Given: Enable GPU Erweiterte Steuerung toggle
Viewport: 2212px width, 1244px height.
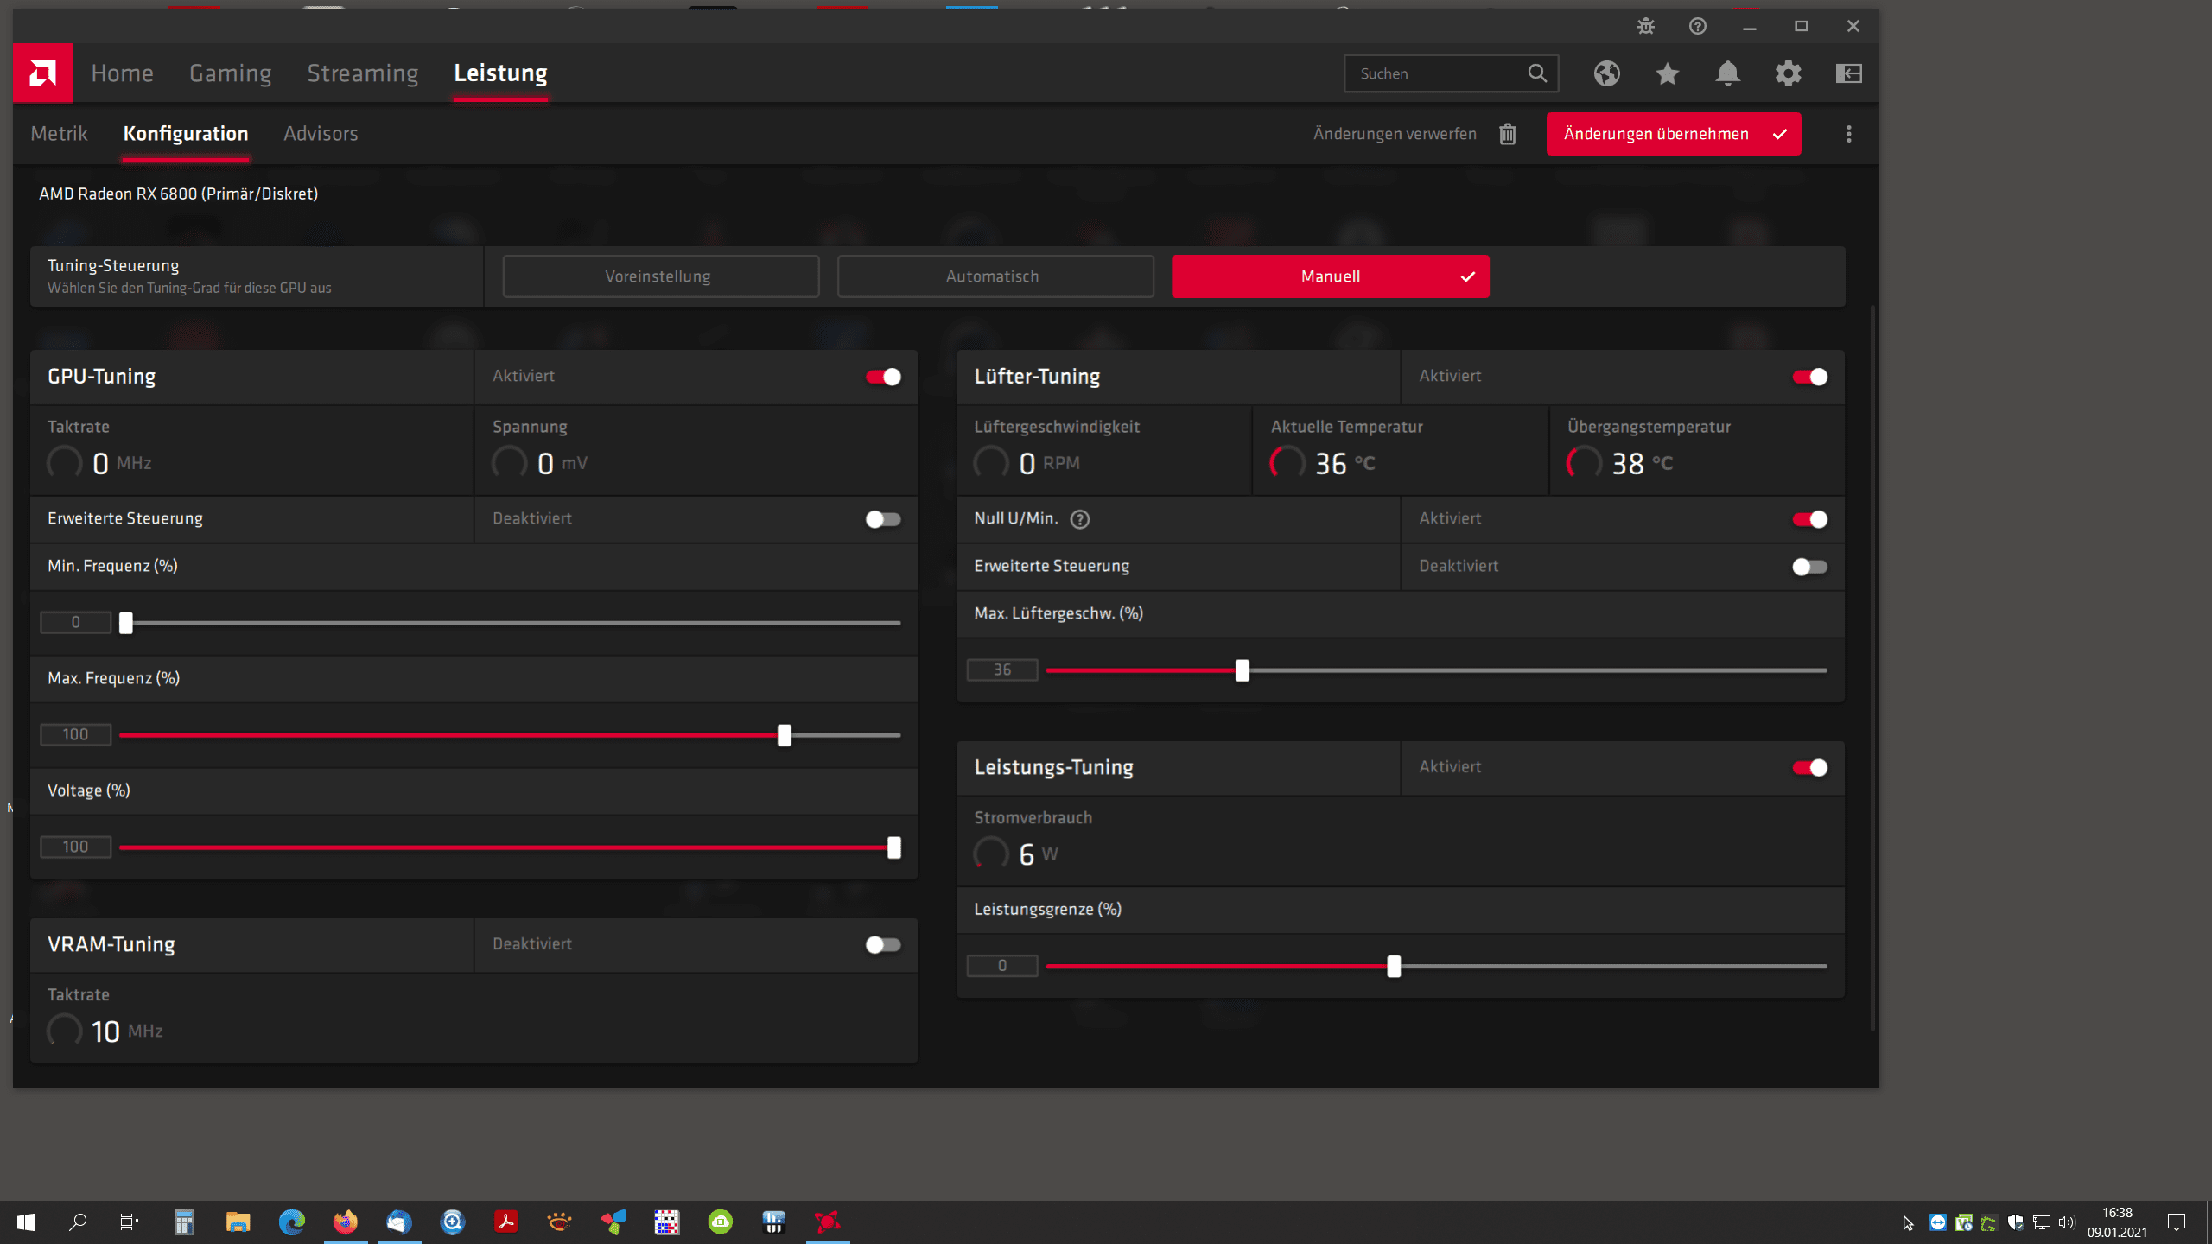Looking at the screenshot, I should tap(883, 519).
